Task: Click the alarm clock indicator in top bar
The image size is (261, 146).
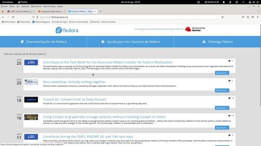Action: [237, 2]
